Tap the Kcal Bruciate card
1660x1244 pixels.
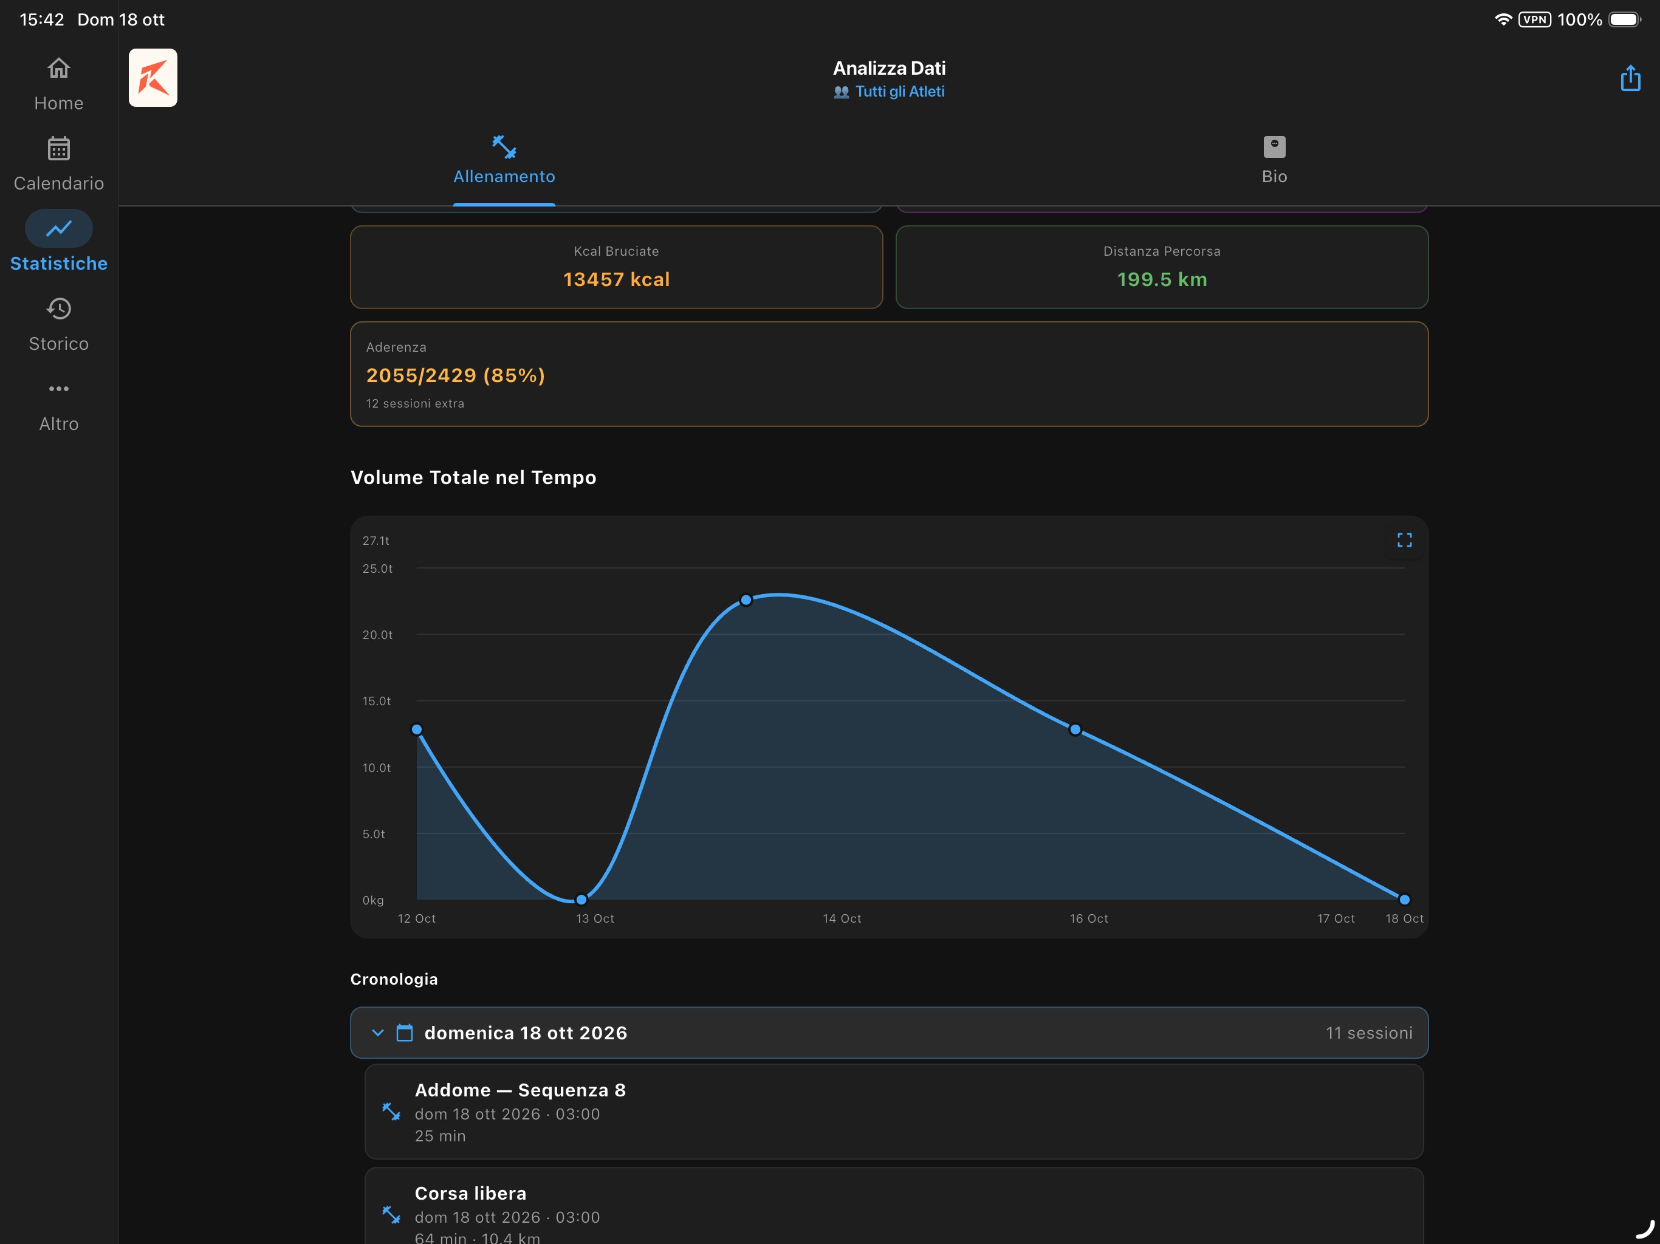coord(616,267)
